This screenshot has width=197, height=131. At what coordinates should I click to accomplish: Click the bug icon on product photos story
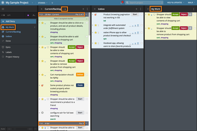coord(42,85)
